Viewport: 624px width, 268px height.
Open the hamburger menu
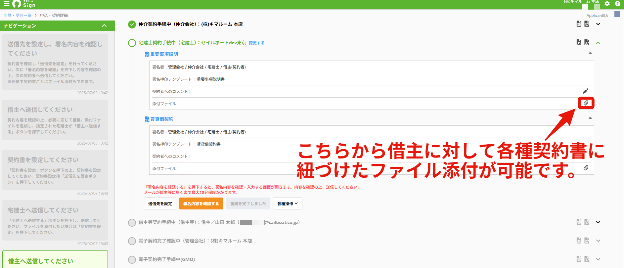6,4
